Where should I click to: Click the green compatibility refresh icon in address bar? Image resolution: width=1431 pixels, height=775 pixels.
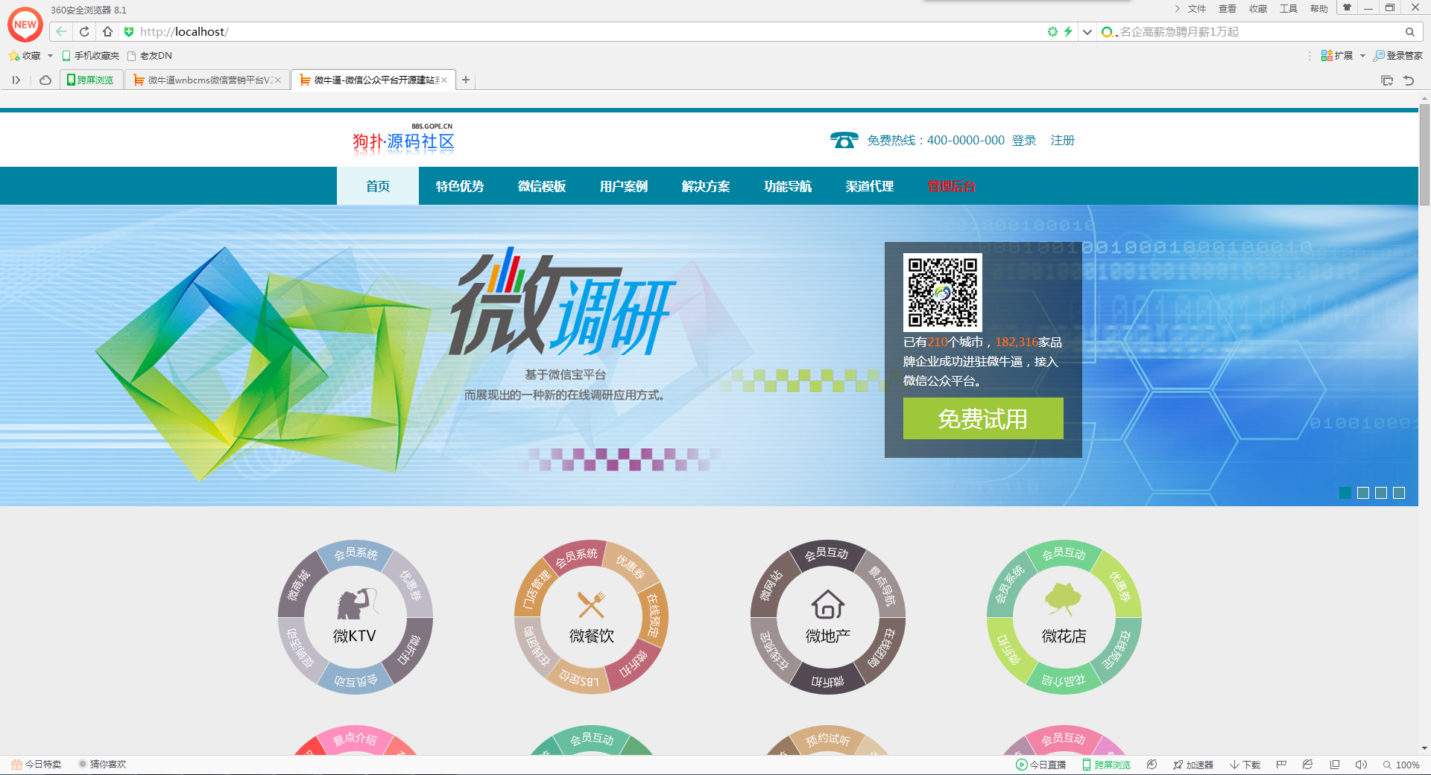tap(1052, 31)
